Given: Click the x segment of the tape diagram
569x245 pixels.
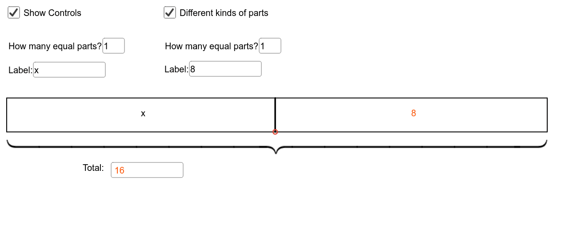Looking at the screenshot, I should 141,115.
